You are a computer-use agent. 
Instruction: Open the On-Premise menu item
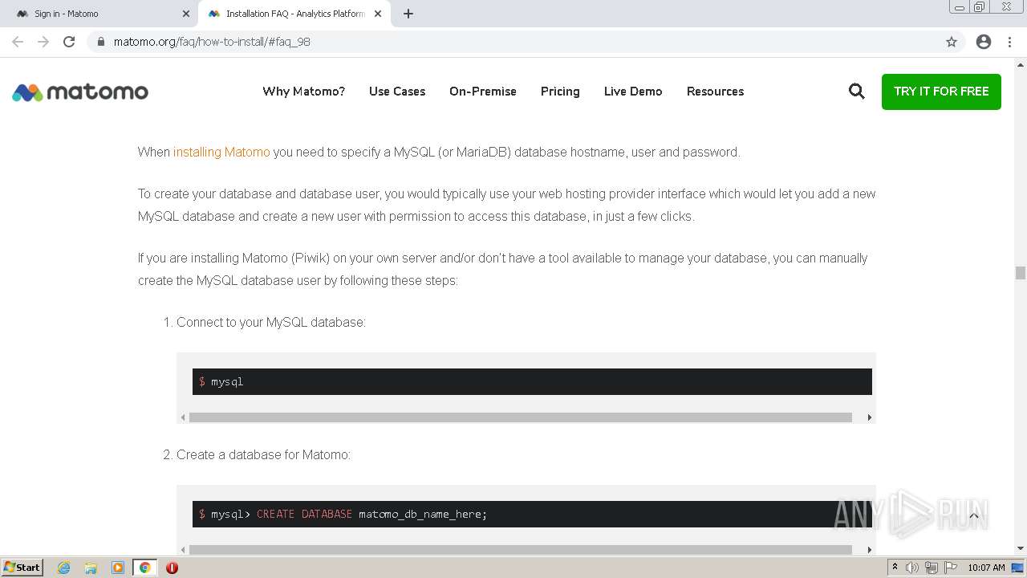pyautogui.click(x=483, y=92)
